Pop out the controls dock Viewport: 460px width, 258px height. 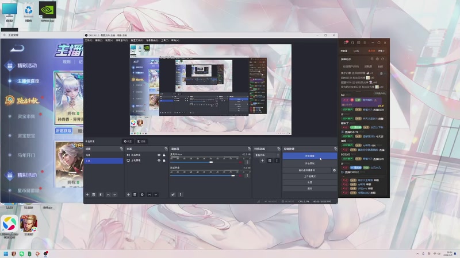tap(336, 149)
